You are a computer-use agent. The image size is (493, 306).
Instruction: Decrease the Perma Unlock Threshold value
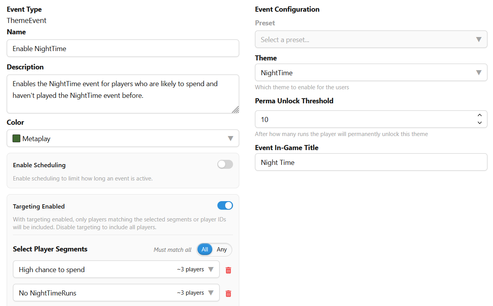[479, 123]
